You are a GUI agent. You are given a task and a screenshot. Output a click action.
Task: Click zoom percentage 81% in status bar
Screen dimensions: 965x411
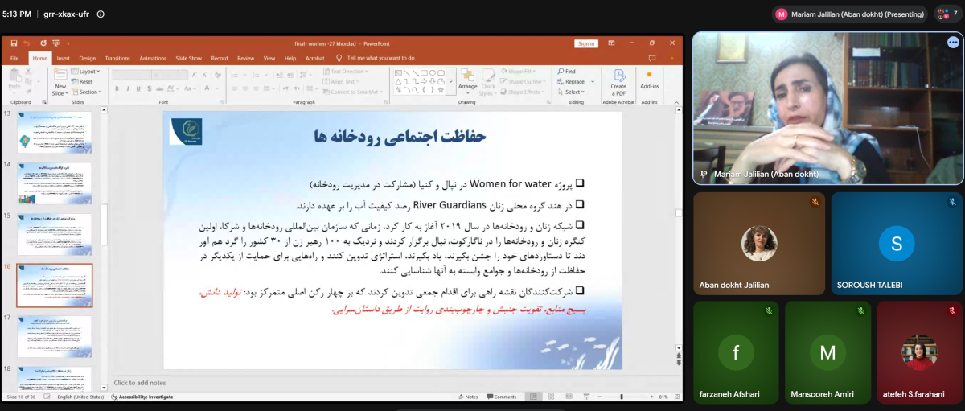click(x=663, y=397)
